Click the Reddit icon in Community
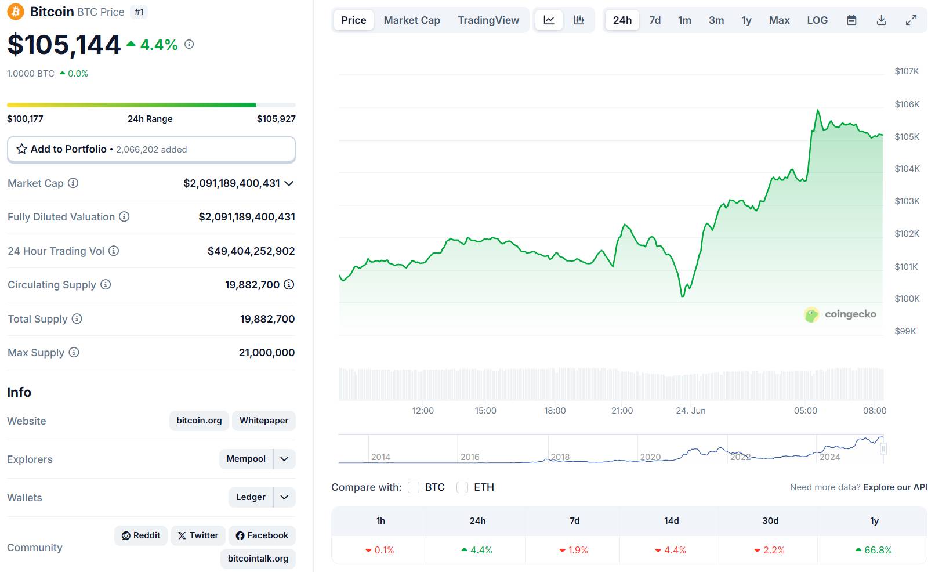The image size is (935, 572). coord(126,535)
